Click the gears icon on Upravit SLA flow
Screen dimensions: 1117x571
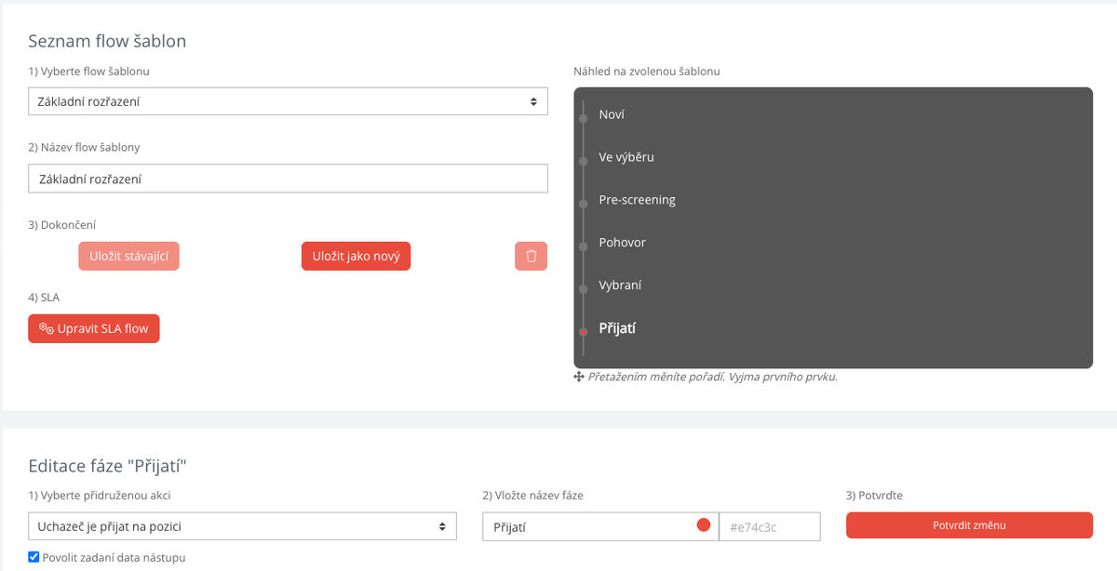tap(47, 328)
